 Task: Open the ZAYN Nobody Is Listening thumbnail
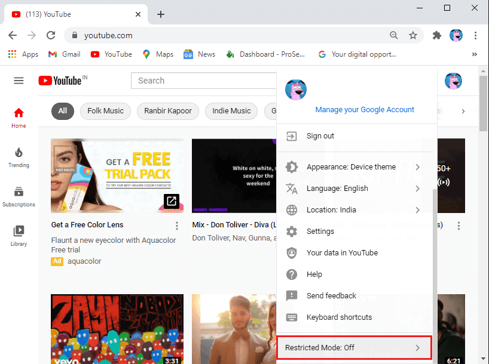coord(117,329)
